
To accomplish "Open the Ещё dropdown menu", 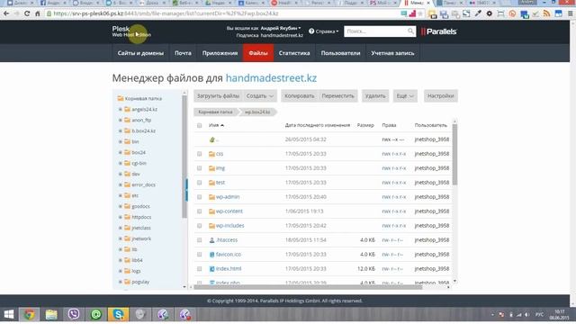I will tap(405, 96).
